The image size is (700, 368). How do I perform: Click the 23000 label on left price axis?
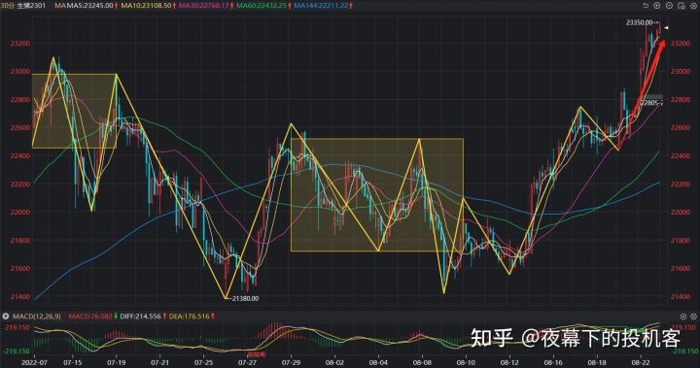coord(20,72)
